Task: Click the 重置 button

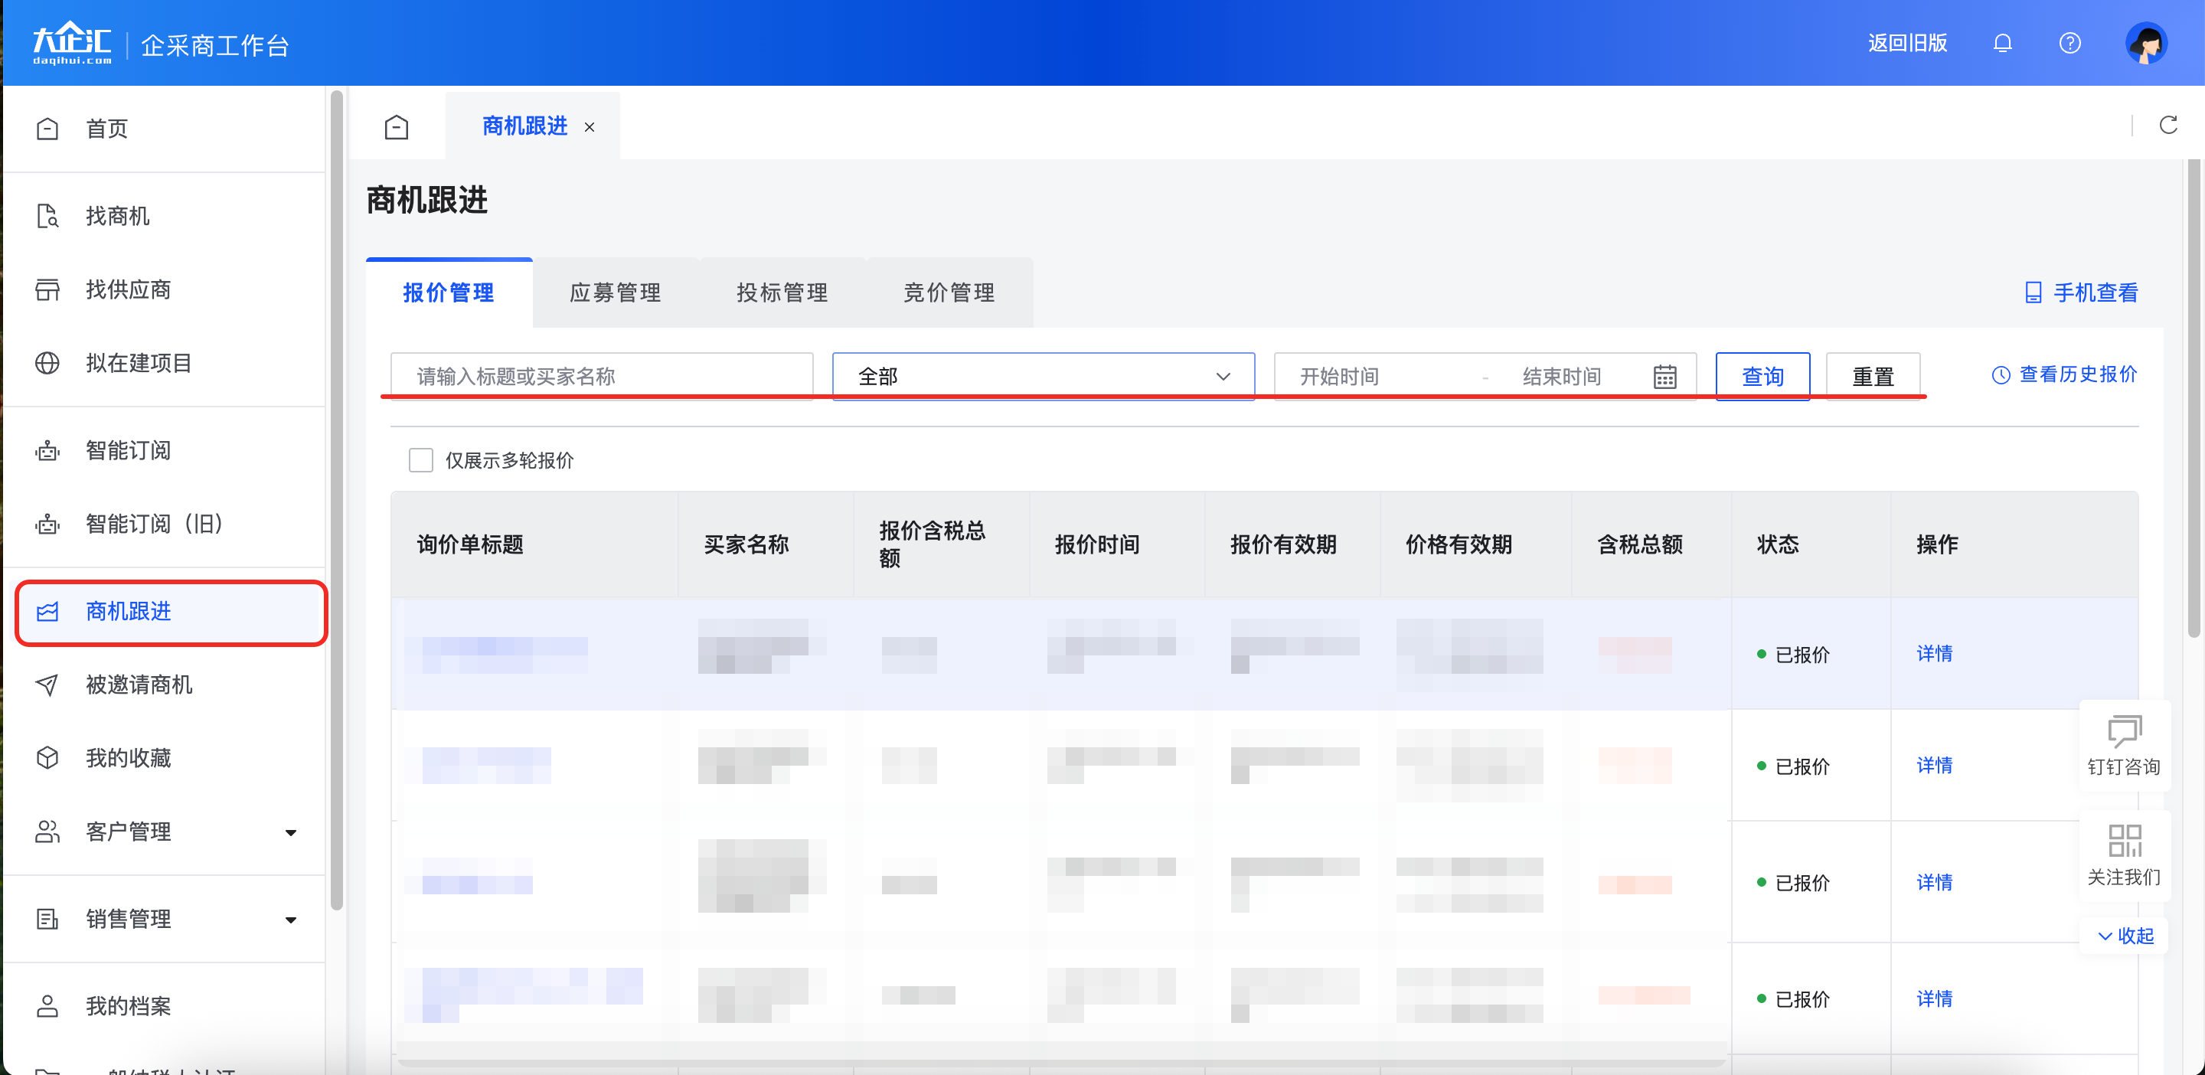Action: [x=1873, y=377]
